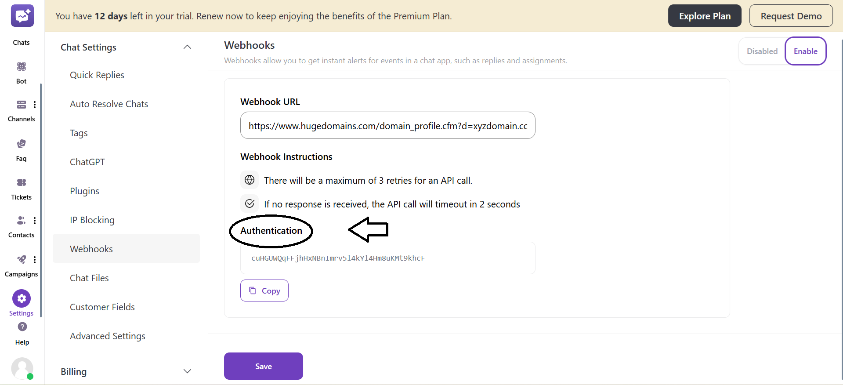This screenshot has width=843, height=385.
Task: Open the Campaigns icon
Action: (x=21, y=260)
